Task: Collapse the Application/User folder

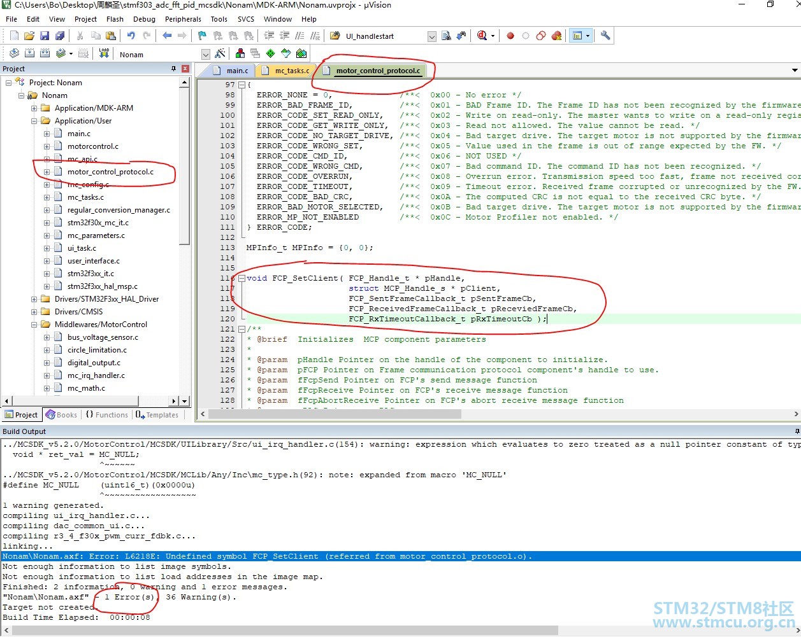Action: (x=34, y=121)
